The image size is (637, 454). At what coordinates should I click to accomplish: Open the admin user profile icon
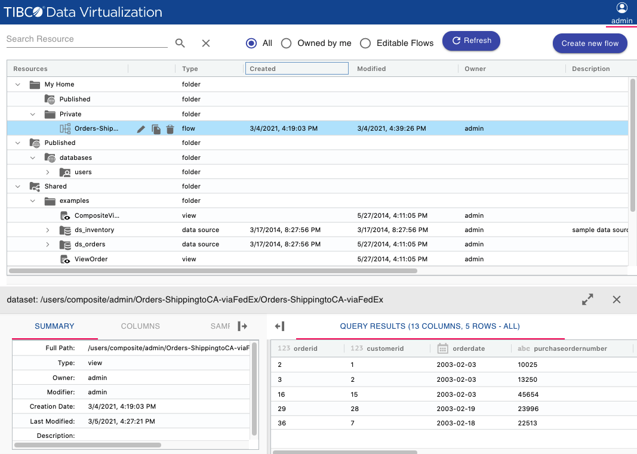[621, 8]
